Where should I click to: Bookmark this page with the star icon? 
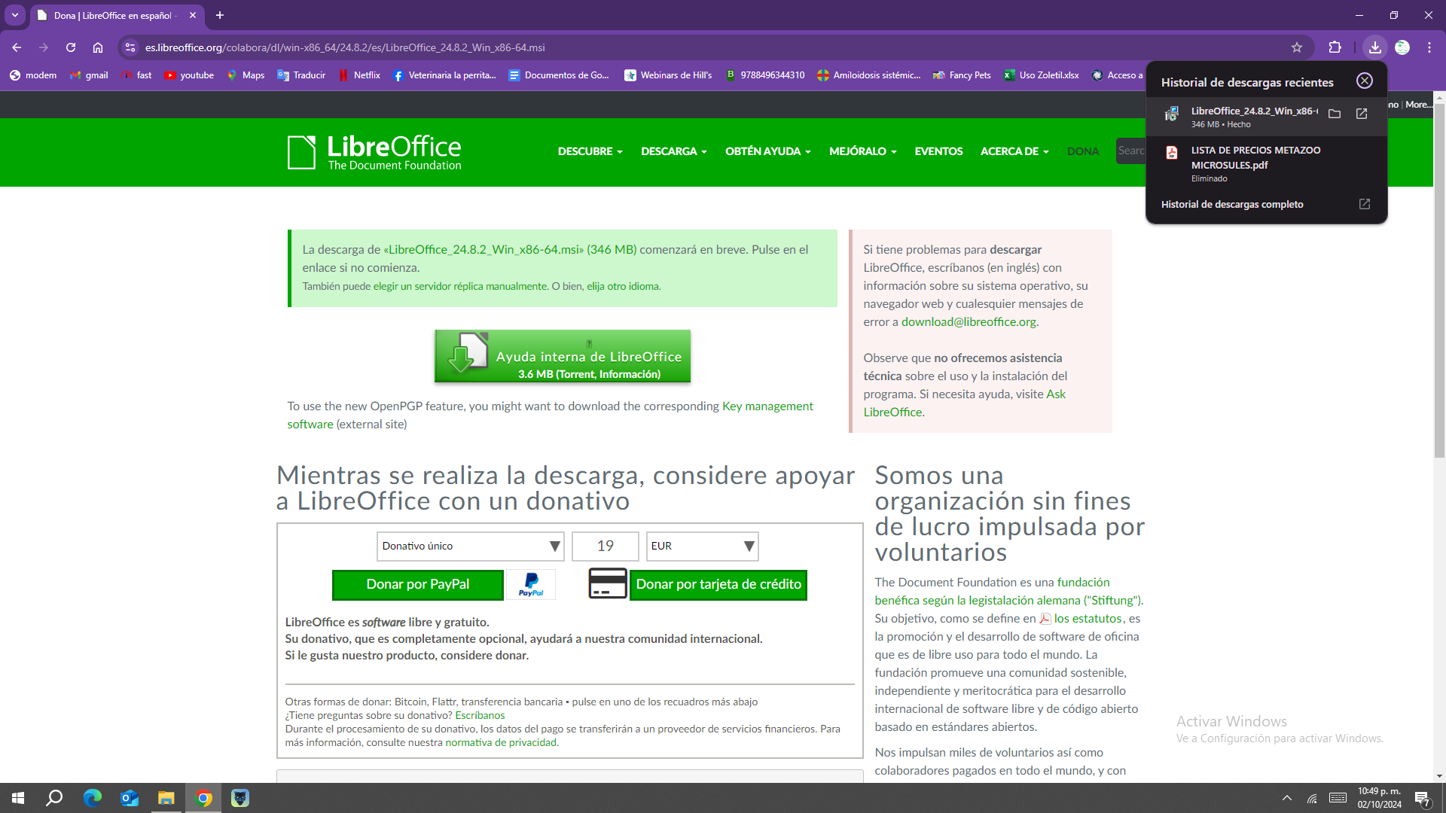coord(1297,47)
